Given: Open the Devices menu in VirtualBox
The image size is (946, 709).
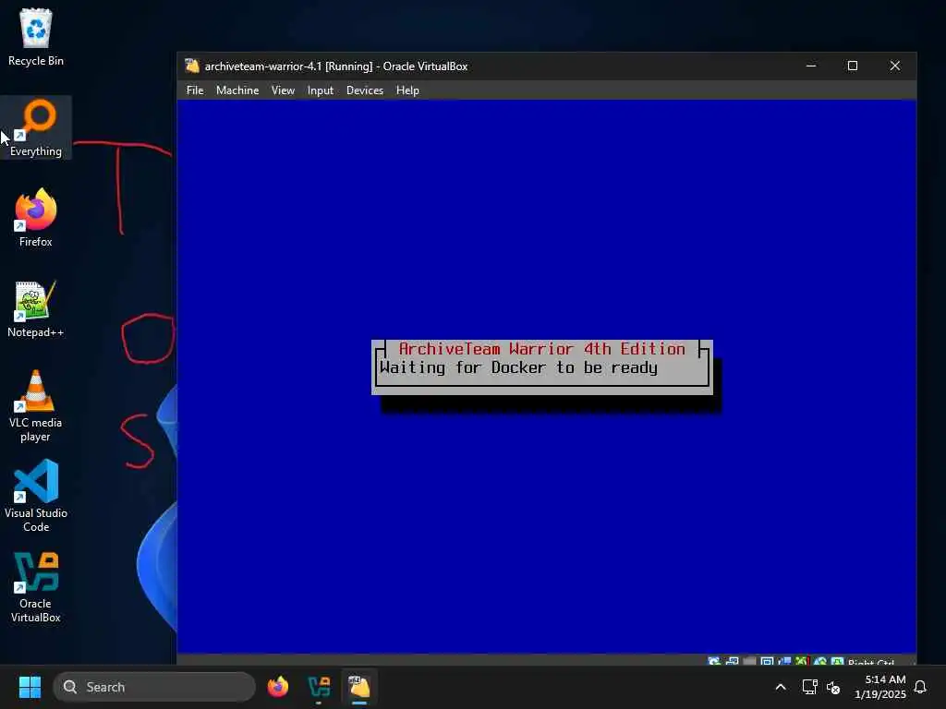Looking at the screenshot, I should tap(365, 90).
